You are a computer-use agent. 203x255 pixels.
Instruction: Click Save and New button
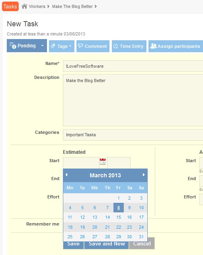tap(107, 245)
